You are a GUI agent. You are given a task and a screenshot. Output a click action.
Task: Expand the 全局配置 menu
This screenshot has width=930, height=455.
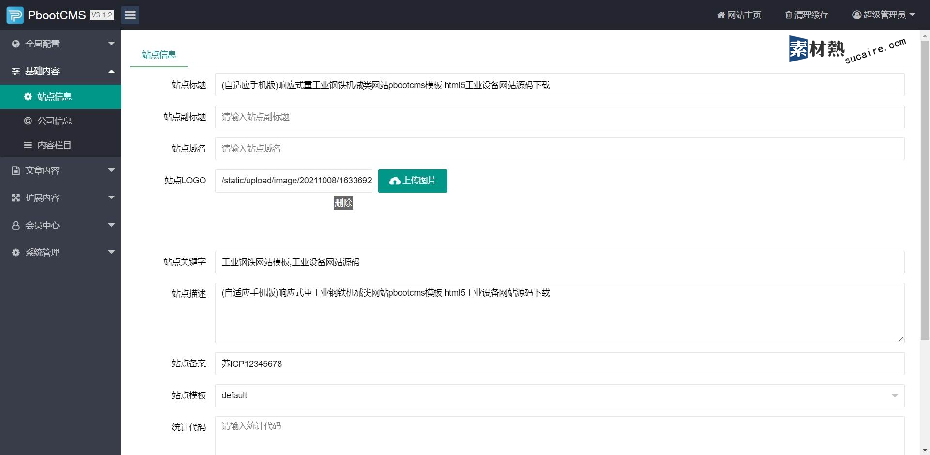[x=61, y=44]
